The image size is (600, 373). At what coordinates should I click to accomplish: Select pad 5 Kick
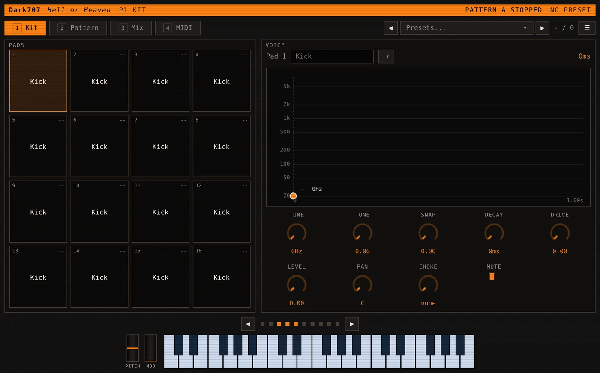tap(38, 146)
